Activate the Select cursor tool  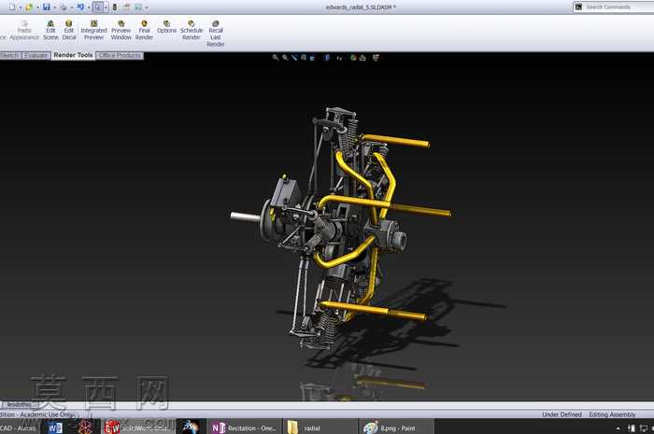pos(97,7)
